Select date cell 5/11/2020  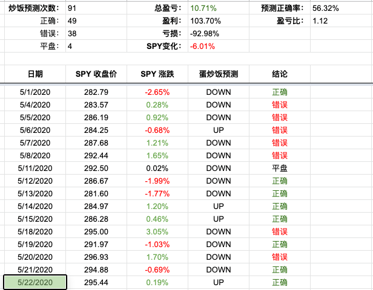[35, 168]
